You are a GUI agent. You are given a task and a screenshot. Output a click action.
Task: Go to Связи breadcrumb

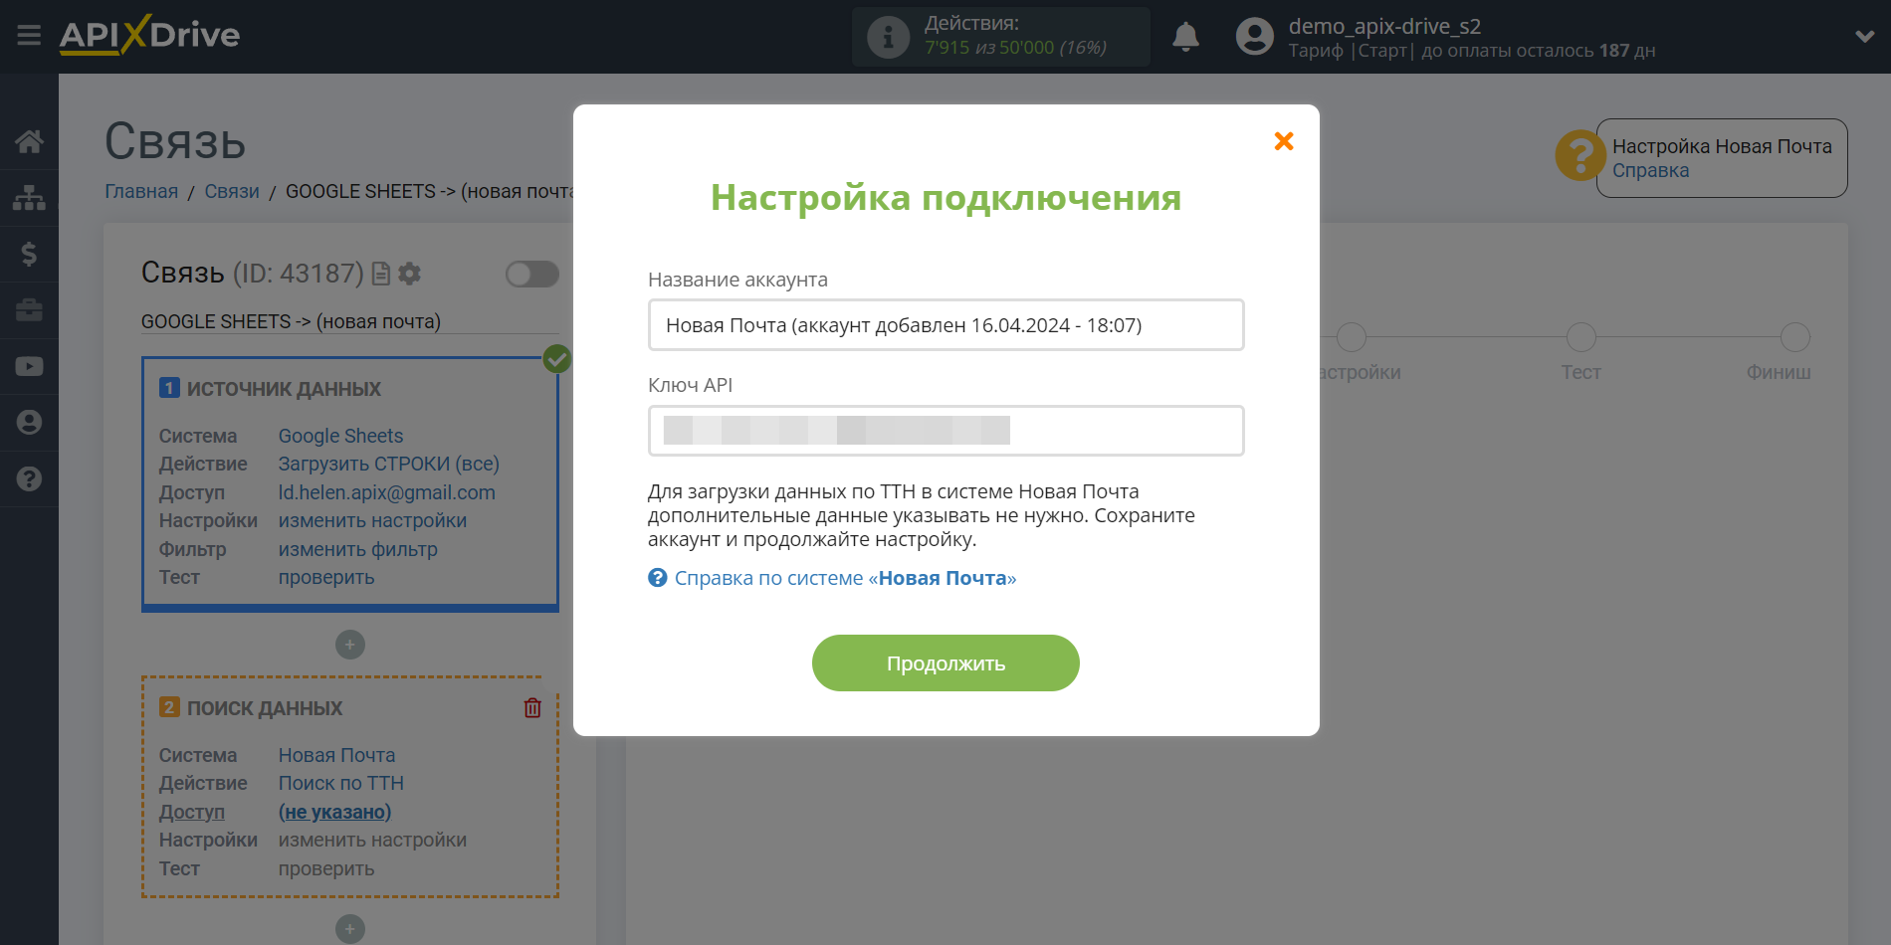point(232,191)
